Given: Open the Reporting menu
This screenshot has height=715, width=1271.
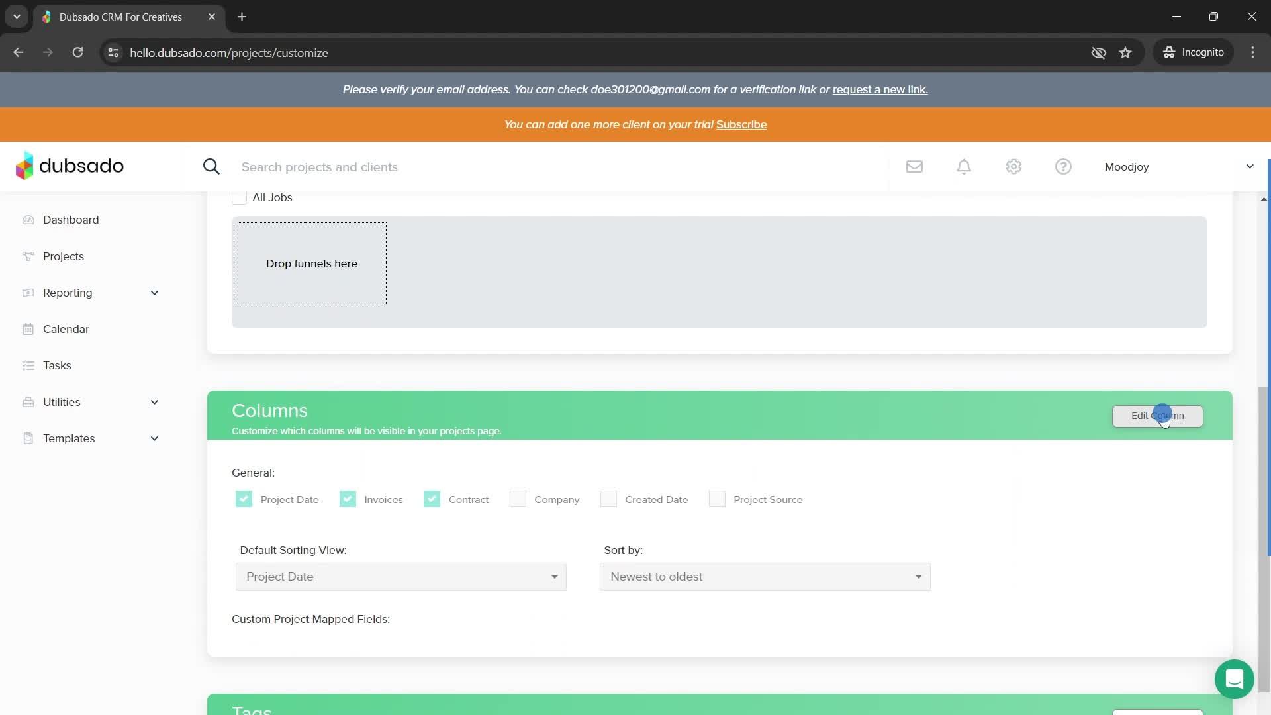Looking at the screenshot, I should (68, 293).
